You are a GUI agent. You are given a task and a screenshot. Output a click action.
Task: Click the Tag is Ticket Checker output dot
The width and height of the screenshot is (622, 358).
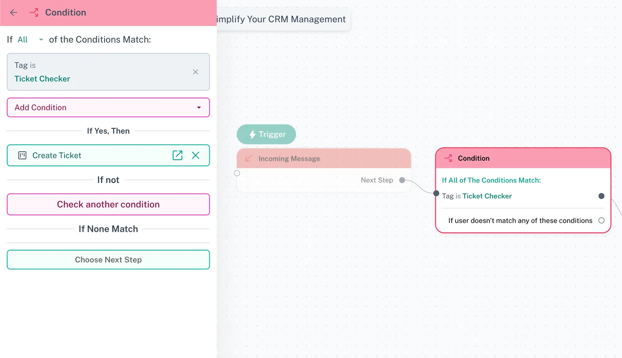click(x=601, y=196)
